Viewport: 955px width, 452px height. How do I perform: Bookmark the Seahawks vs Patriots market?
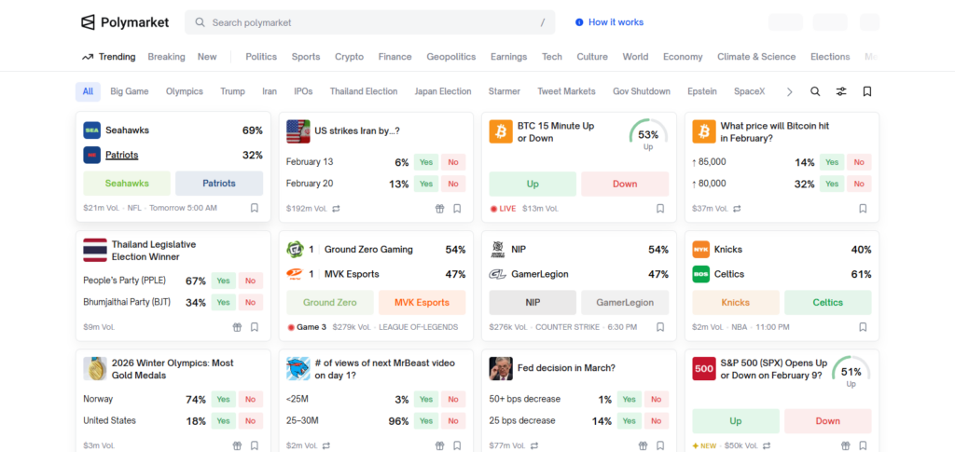254,209
